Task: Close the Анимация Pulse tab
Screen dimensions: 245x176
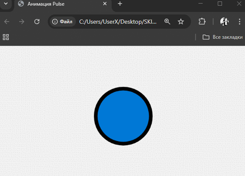Action: (x=105, y=4)
